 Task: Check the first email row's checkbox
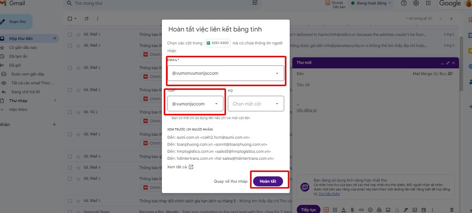pos(70,34)
